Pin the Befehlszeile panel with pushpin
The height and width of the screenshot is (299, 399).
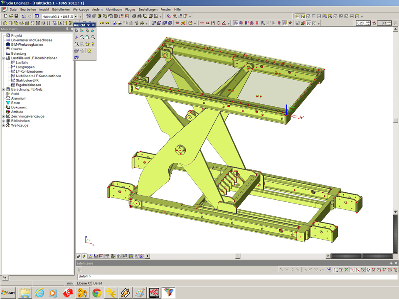[391, 263]
